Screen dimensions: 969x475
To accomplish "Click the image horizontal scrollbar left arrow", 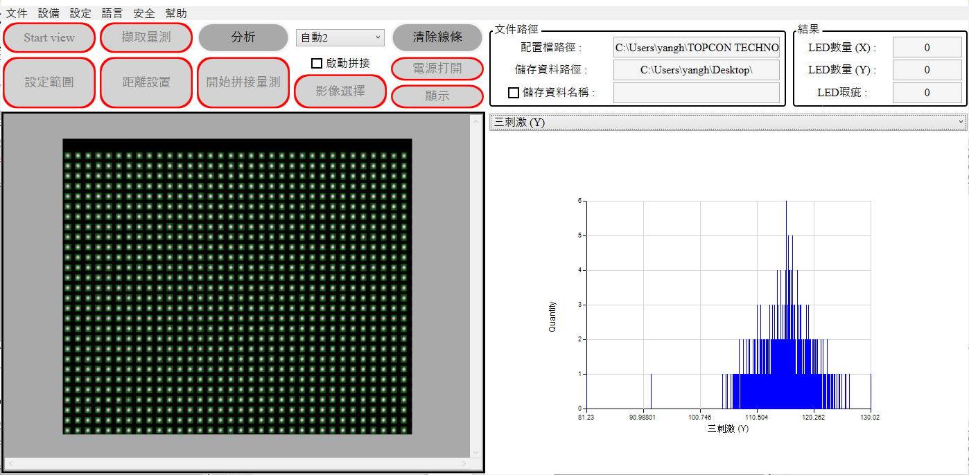I will [x=10, y=463].
